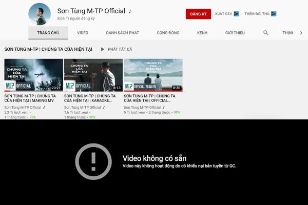Open the partially visible THỊNH tab
The width and height of the screenshot is (308, 205).
288,33
